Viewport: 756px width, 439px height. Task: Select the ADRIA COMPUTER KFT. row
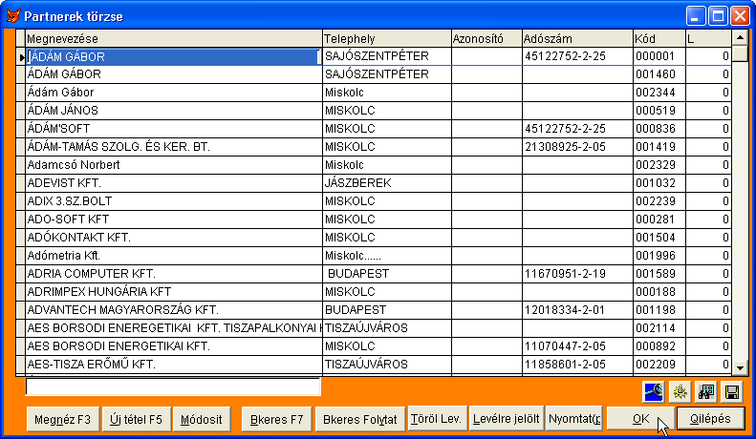click(x=174, y=274)
